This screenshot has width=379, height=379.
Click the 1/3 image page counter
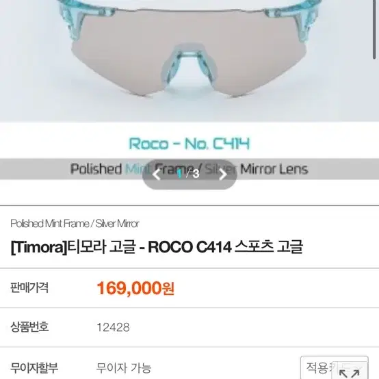[189, 174]
